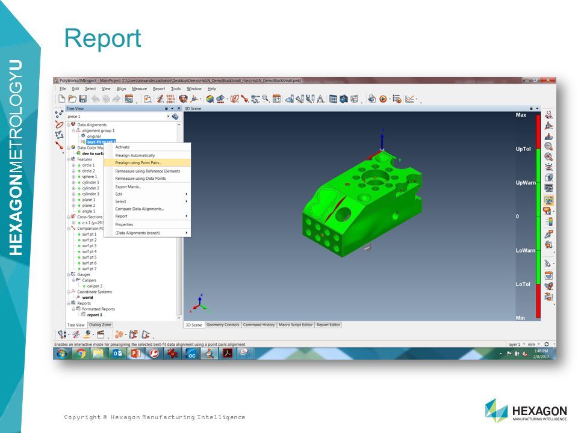Switch to the Dialog Zone tab
578x433 pixels.
pyautogui.click(x=100, y=325)
